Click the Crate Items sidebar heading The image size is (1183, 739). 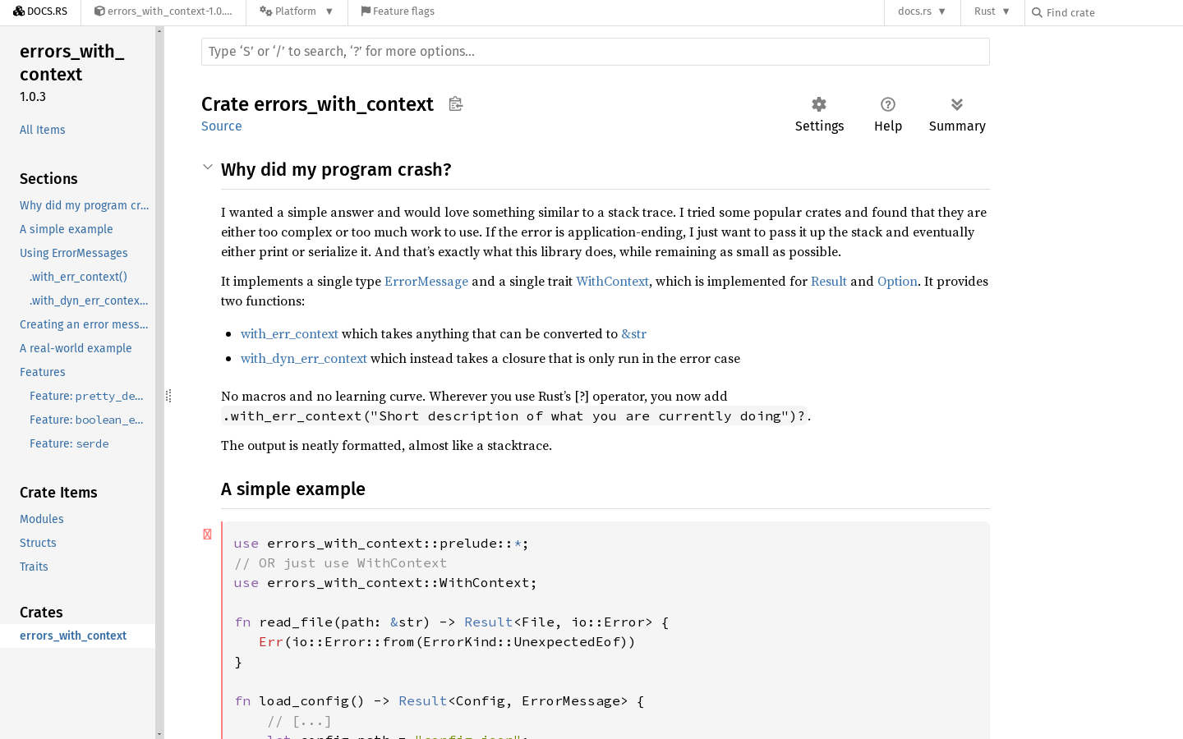58,492
